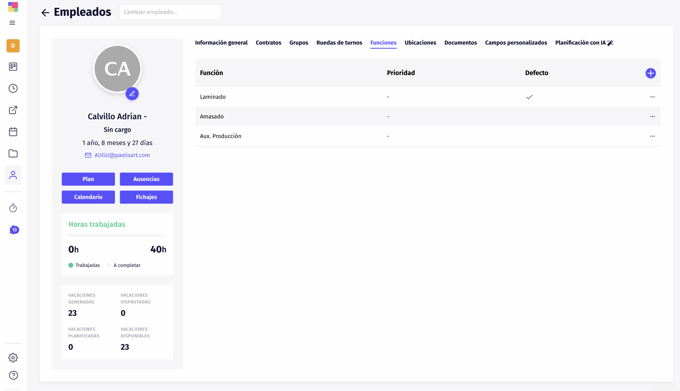
Task: Open the folder icon in sidebar
Action: (x=13, y=154)
